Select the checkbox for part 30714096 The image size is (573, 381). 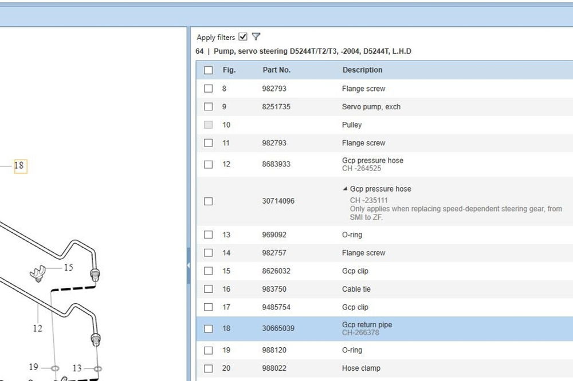click(x=208, y=201)
